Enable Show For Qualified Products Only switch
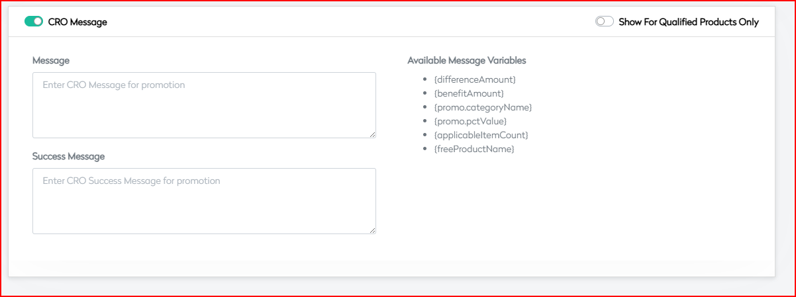Image resolution: width=796 pixels, height=297 pixels. [x=604, y=22]
